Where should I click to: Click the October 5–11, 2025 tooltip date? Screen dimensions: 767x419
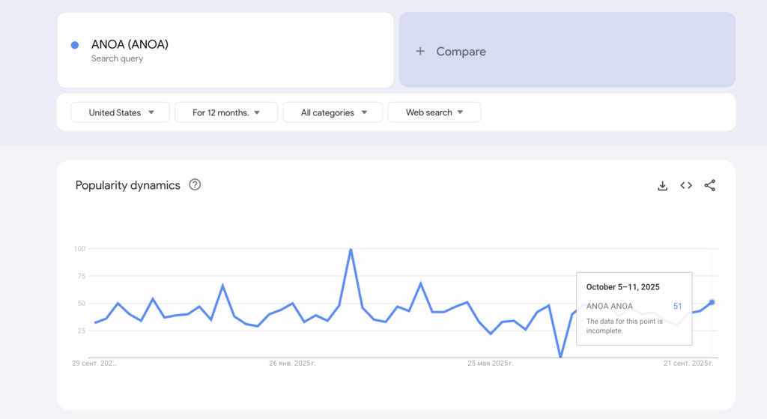[622, 286]
